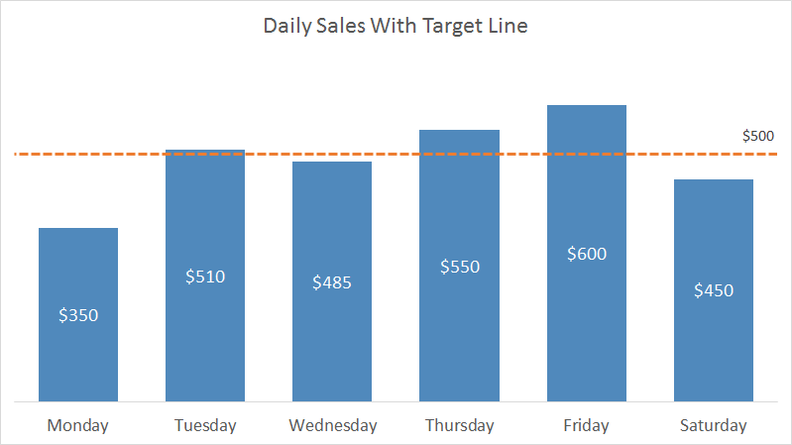This screenshot has height=445, width=792.
Task: Select the $550 data label
Action: click(459, 267)
